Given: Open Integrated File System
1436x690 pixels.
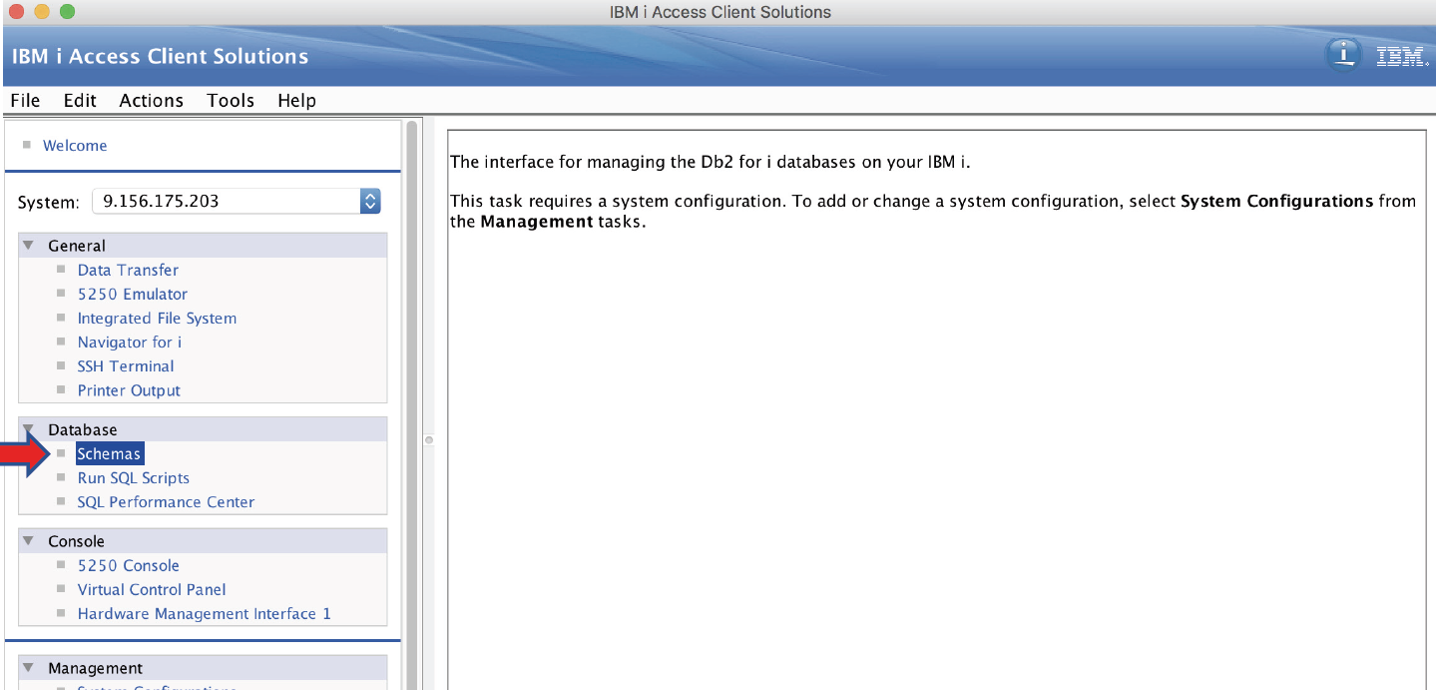Looking at the screenshot, I should (x=157, y=318).
